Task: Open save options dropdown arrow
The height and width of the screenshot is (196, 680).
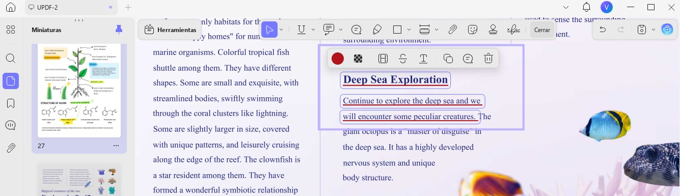Action: [653, 30]
